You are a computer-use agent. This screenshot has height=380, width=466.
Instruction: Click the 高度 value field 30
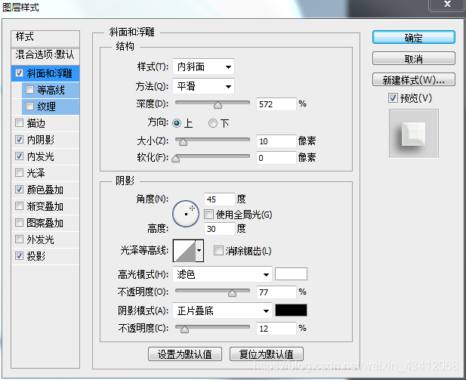click(219, 229)
